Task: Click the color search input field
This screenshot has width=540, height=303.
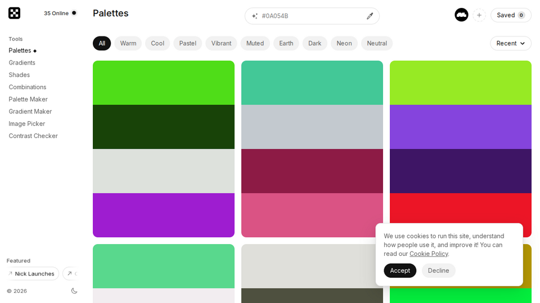Action: [x=312, y=16]
